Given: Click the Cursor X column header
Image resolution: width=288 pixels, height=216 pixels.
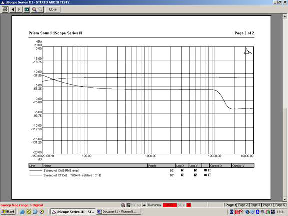Looking at the screenshot, I should click(x=220, y=166).
